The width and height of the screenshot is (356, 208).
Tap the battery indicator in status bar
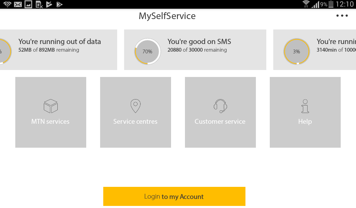[331, 4]
